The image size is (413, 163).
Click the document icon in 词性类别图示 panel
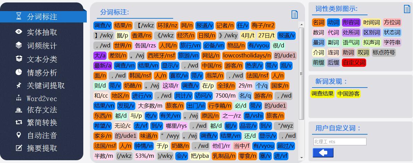pos(407,9)
